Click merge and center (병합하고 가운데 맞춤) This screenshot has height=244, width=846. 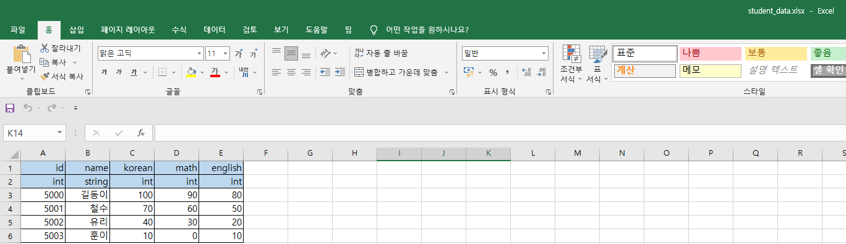[x=396, y=72]
